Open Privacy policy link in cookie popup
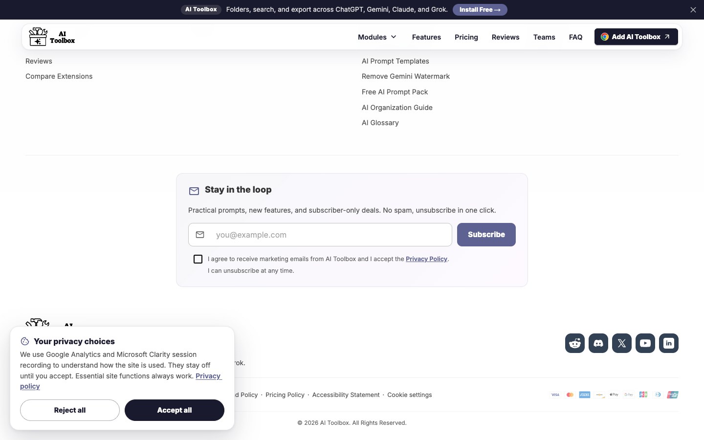Screen dimensions: 704x440 tap(208, 376)
